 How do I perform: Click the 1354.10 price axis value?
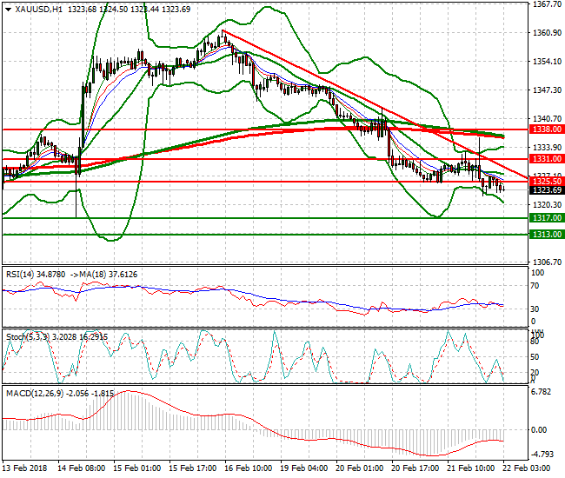point(547,62)
